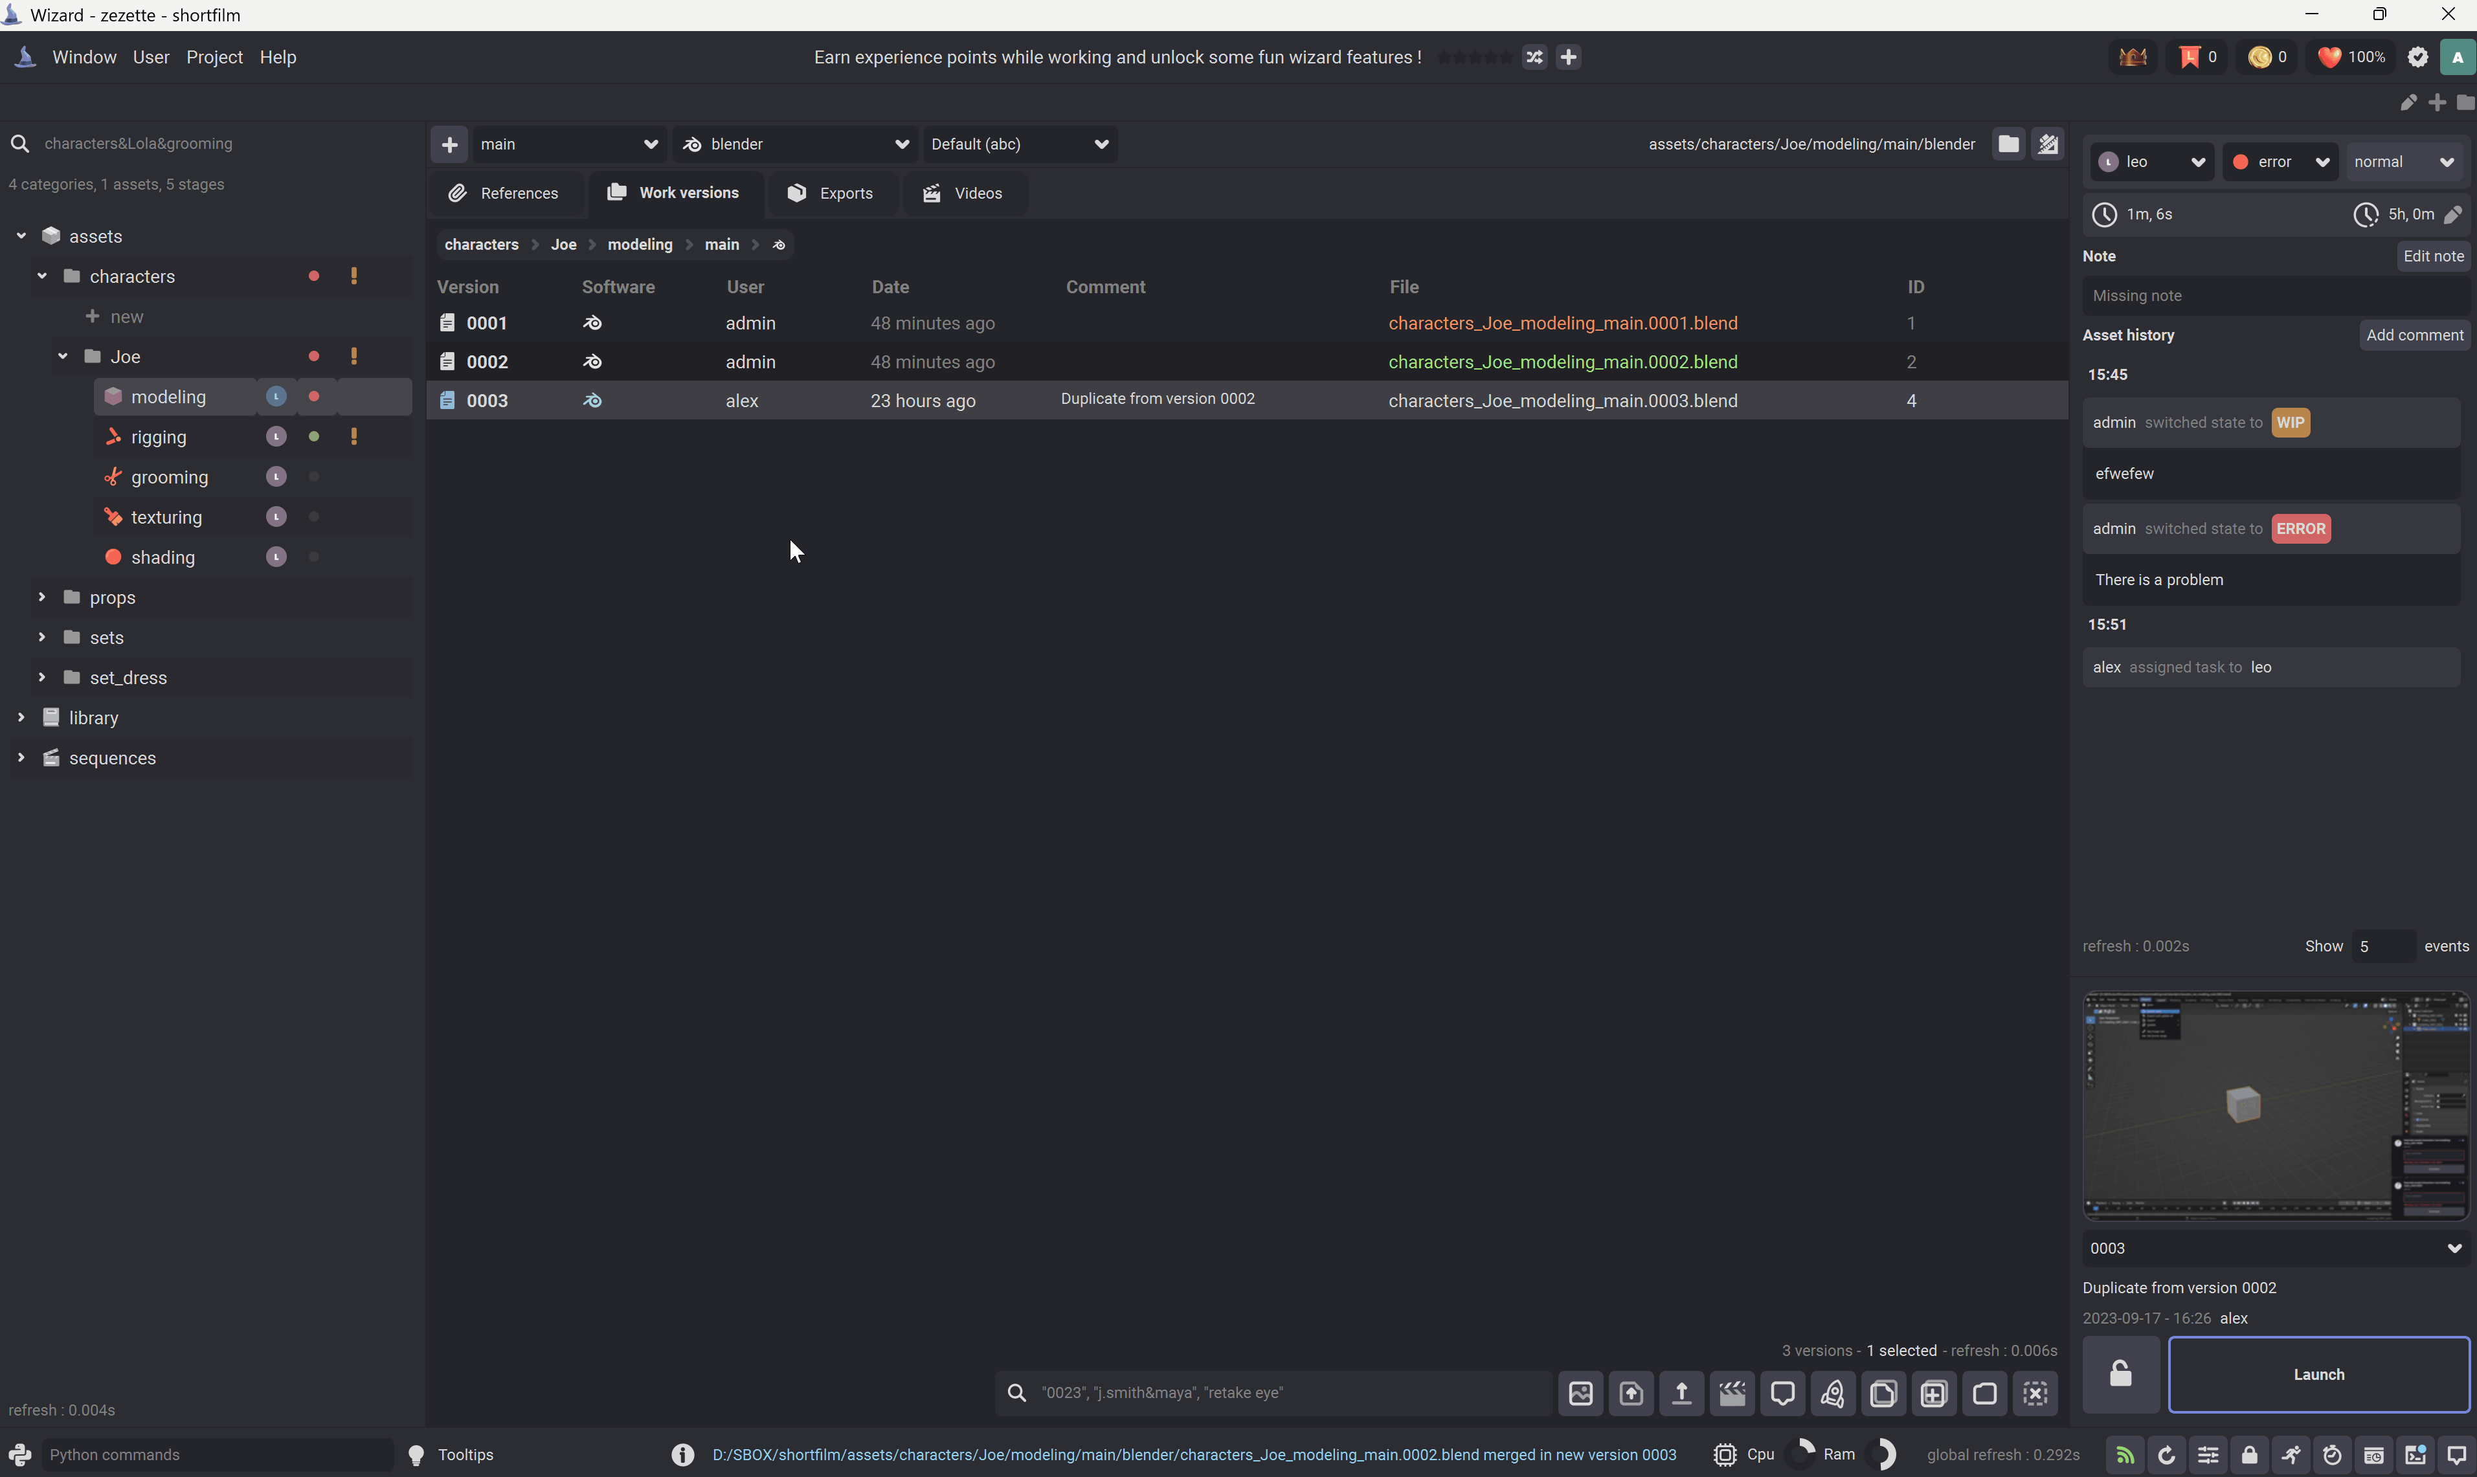The image size is (2477, 1477).
Task: Click the window-with-clock icon in status bar
Action: click(x=2375, y=1455)
